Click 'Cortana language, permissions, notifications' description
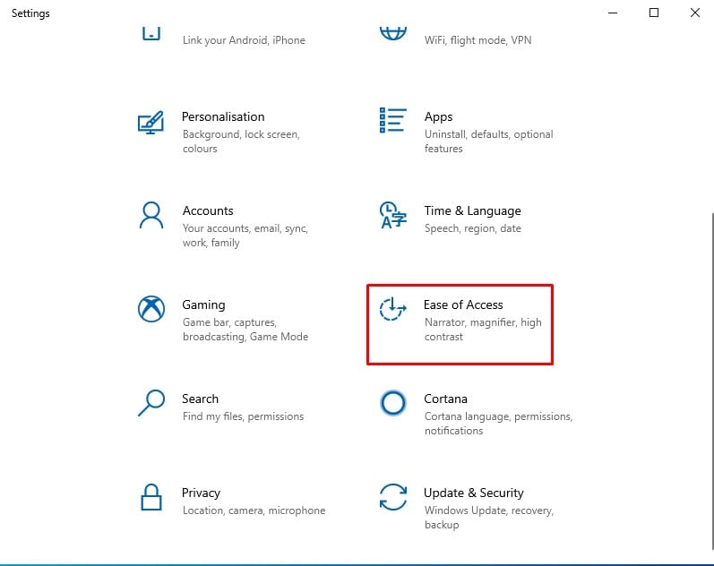This screenshot has width=714, height=566. [499, 424]
